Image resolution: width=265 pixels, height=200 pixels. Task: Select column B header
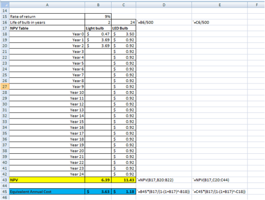click(98, 5)
